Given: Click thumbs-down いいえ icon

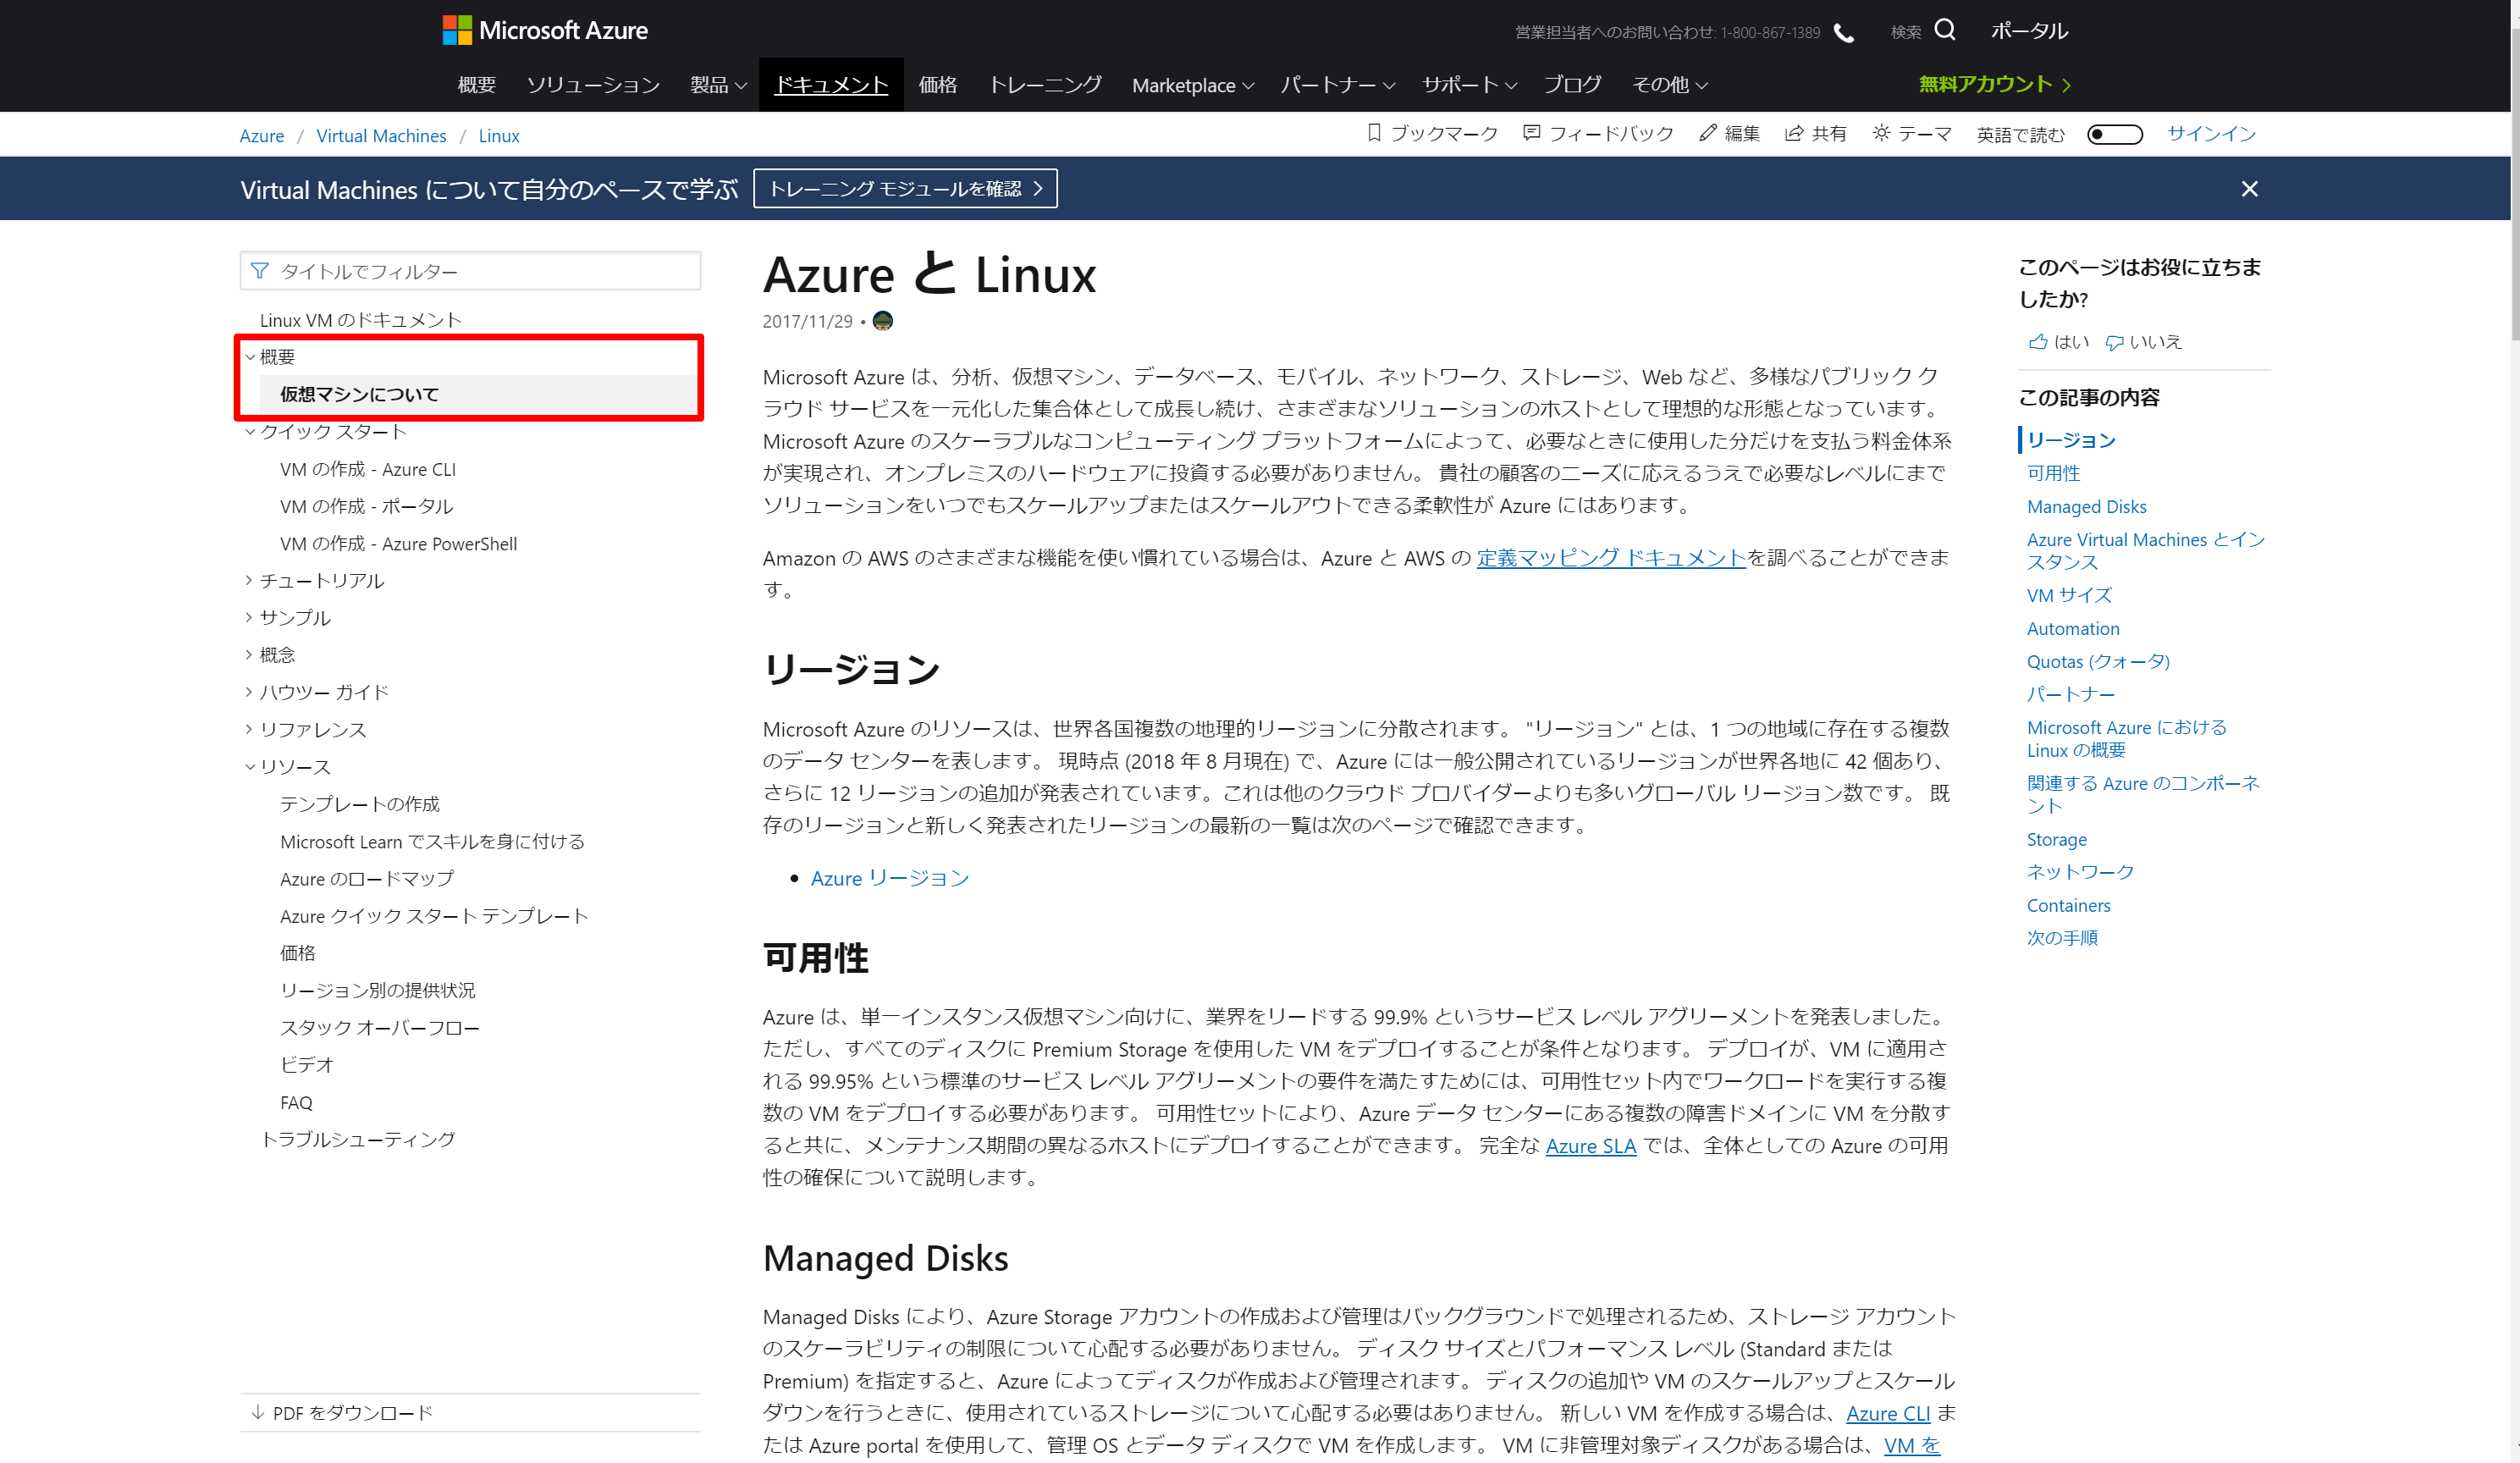Looking at the screenshot, I should click(2114, 342).
